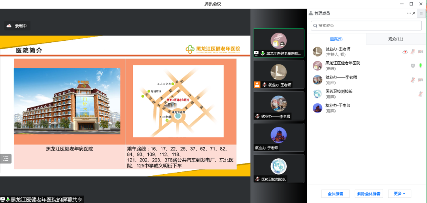Click the three-dot options in 管理成员 header
This screenshot has height=203, width=427.
tap(409, 13)
